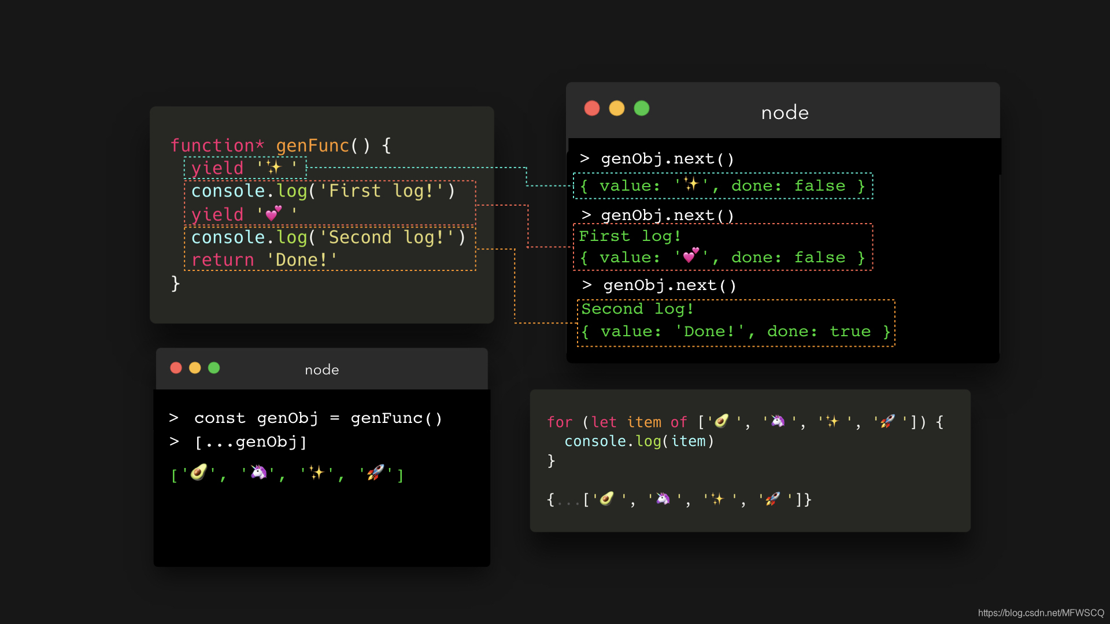Click the rocket emoji in the for loop array
1110x624 pixels.
[x=887, y=421]
